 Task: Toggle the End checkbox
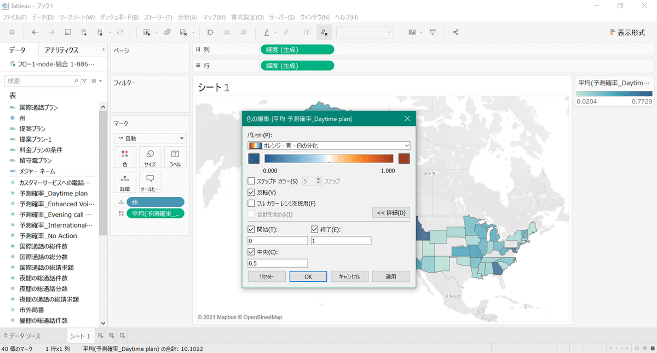pyautogui.click(x=315, y=229)
